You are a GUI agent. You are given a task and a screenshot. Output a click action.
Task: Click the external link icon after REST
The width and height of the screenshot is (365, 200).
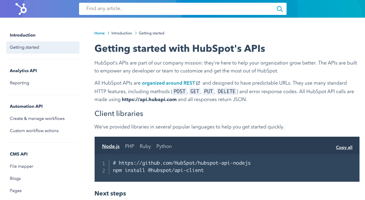[198, 83]
